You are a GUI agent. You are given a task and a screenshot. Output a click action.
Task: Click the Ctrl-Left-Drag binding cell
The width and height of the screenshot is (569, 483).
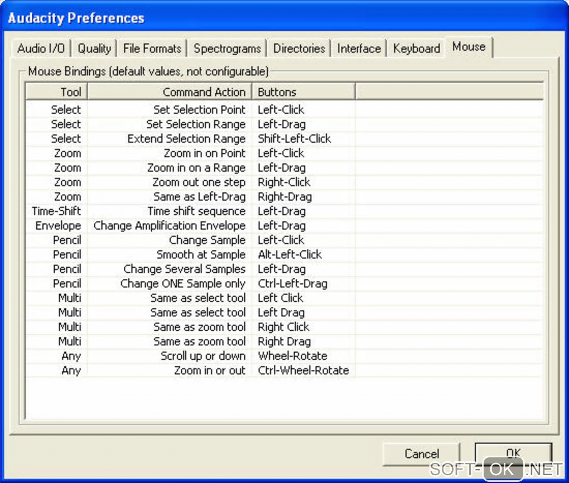(x=292, y=284)
